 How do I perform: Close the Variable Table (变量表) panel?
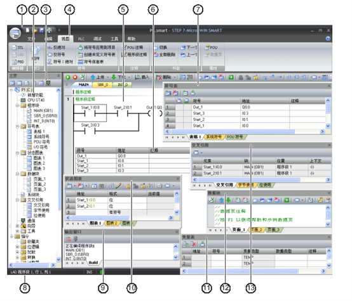click(329, 237)
